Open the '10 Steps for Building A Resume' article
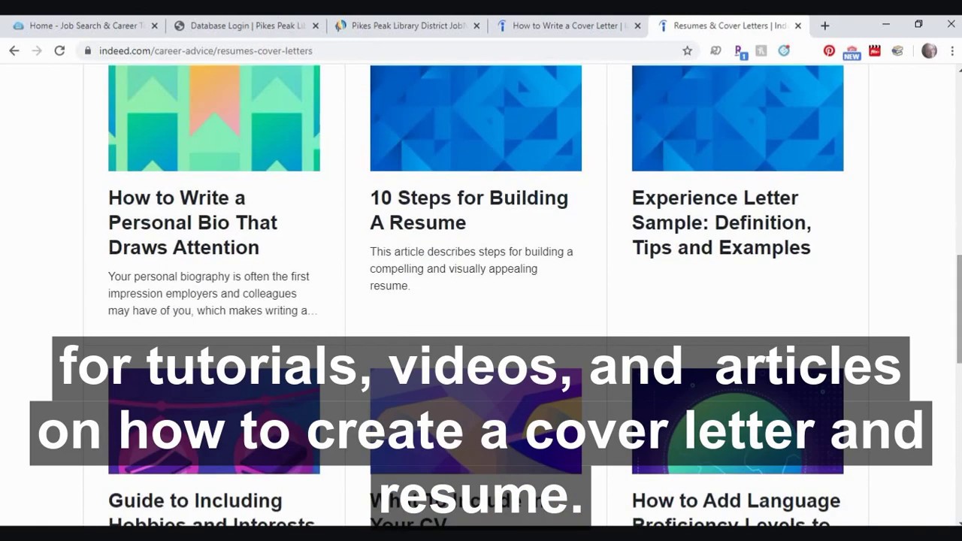This screenshot has width=962, height=541. [469, 210]
